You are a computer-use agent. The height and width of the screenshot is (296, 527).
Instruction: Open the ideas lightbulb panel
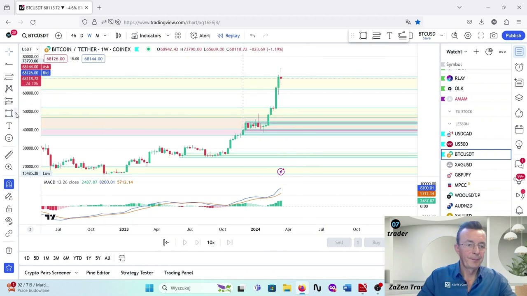coord(519,145)
